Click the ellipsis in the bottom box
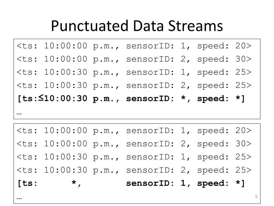Image resolution: width=274 pixels, height=206 pixels. coord(19,198)
